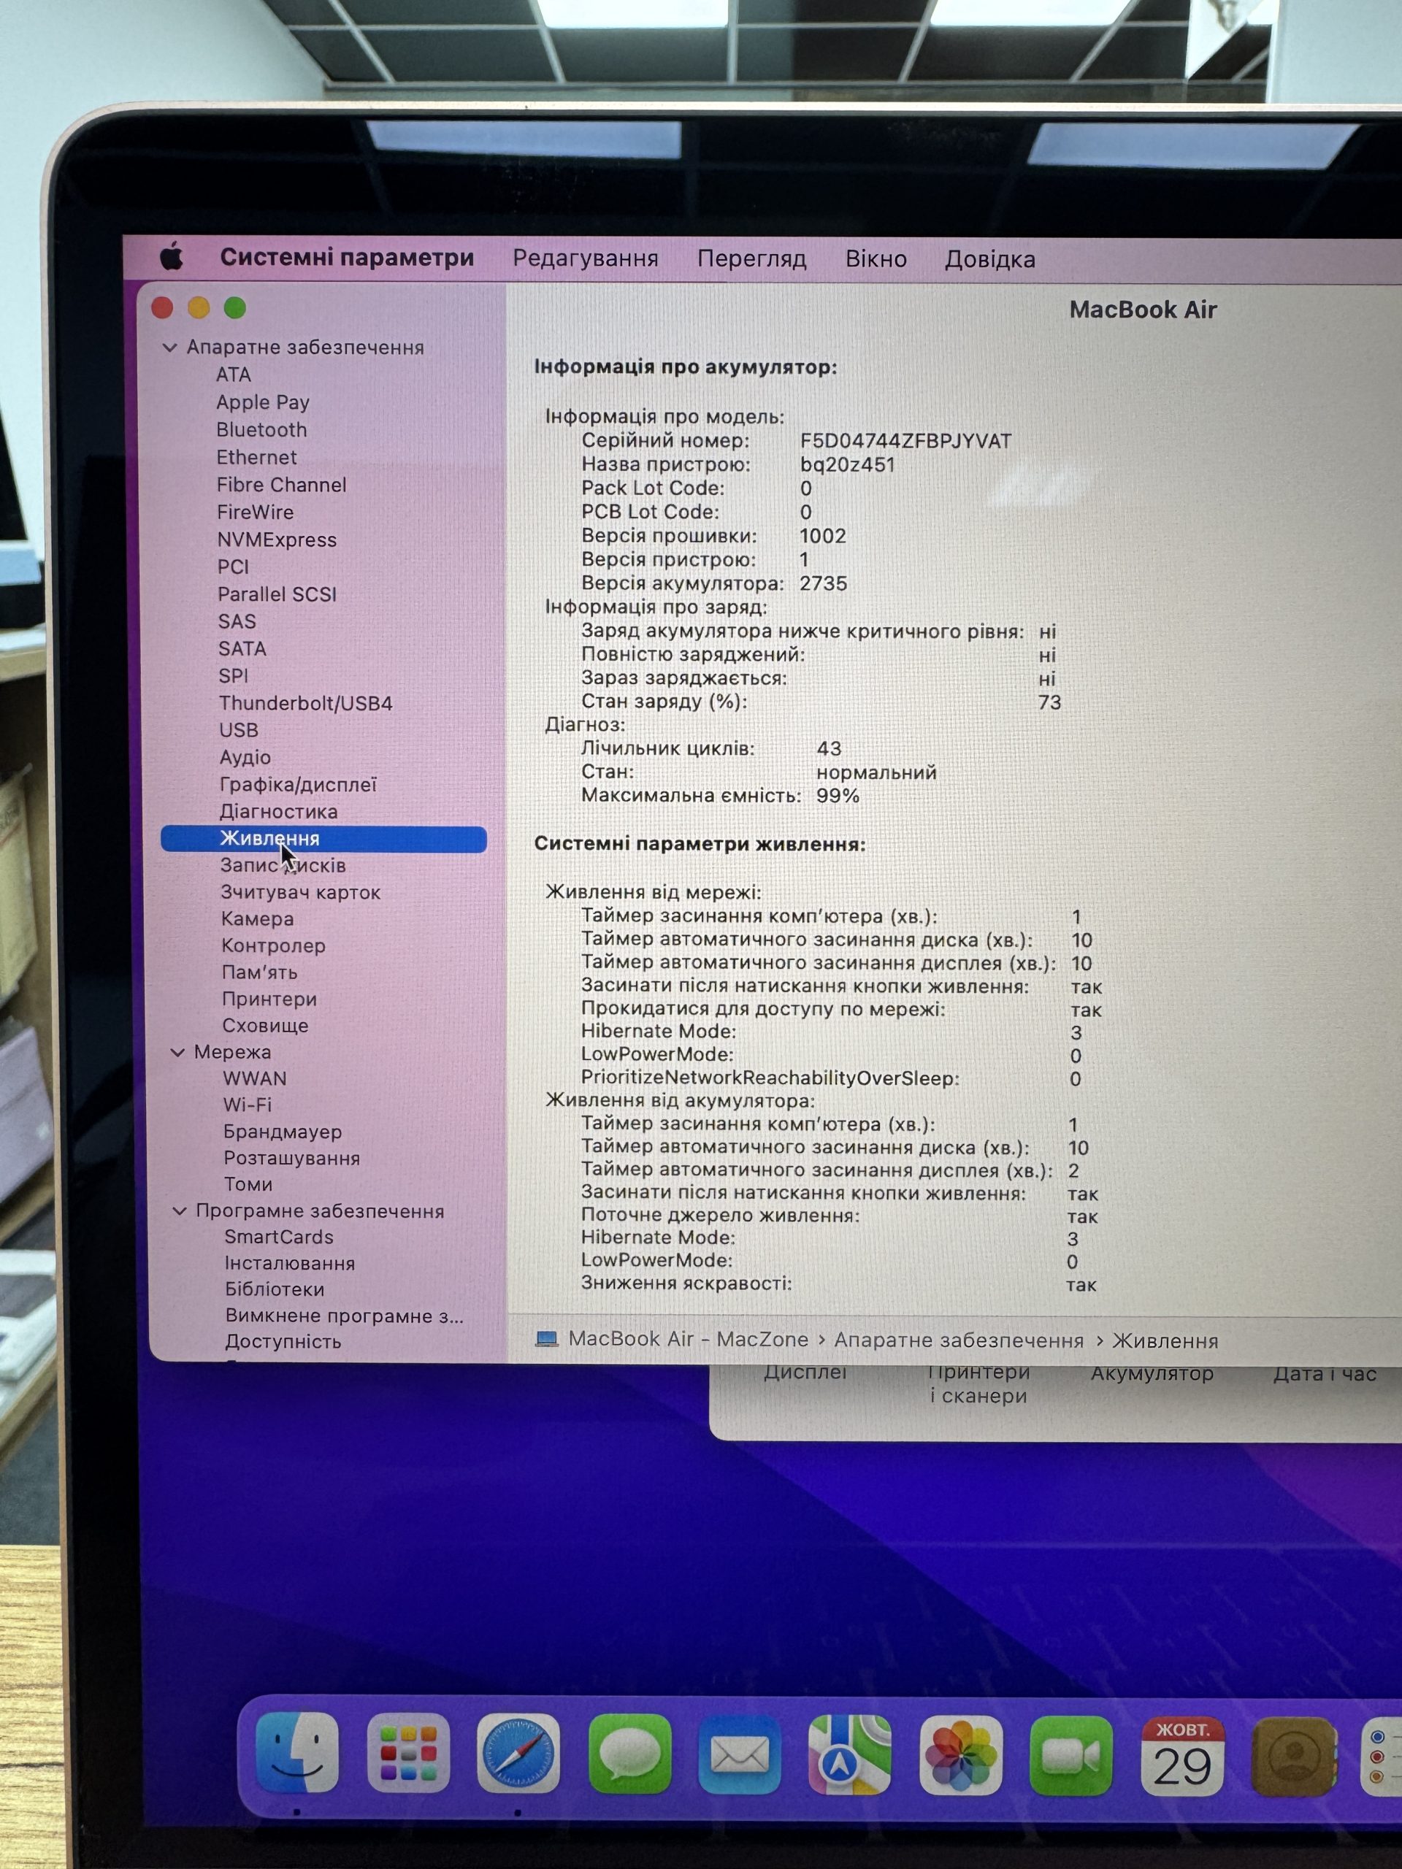Open the Apple menu

(172, 256)
